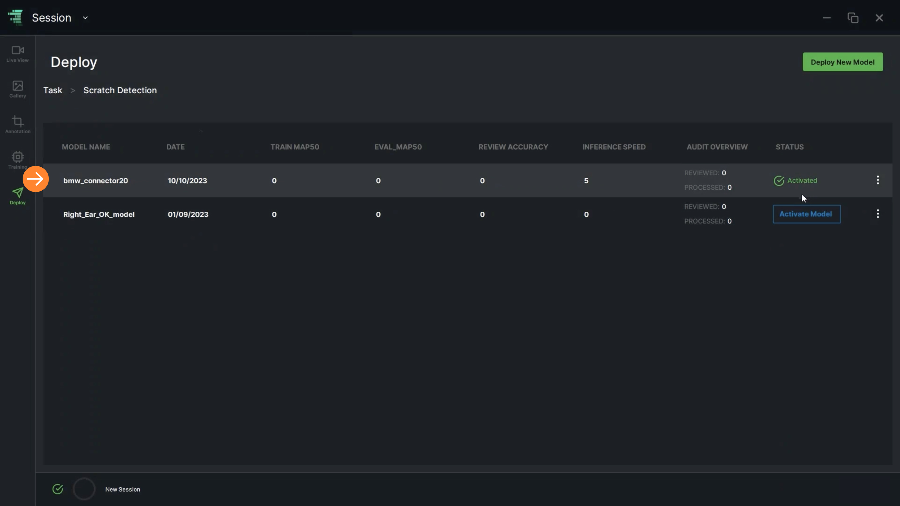This screenshot has height=506, width=900.
Task: Click green check icon in bottom bar
Action: [x=58, y=489]
